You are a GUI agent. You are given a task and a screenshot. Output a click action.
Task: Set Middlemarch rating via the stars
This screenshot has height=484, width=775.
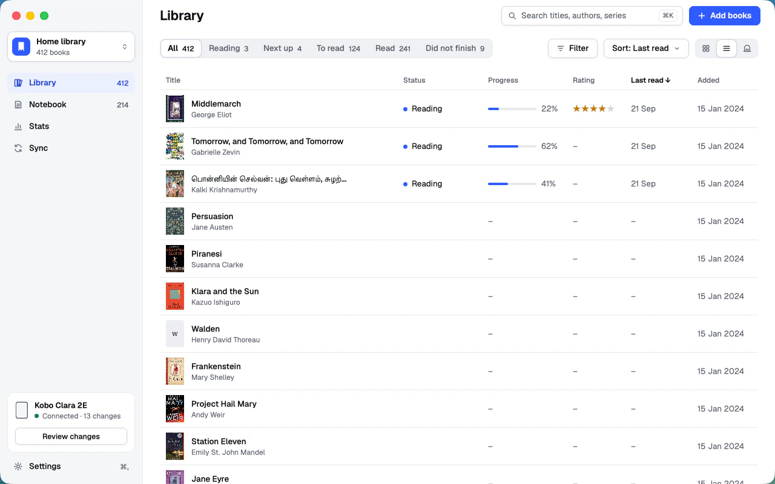pos(594,109)
